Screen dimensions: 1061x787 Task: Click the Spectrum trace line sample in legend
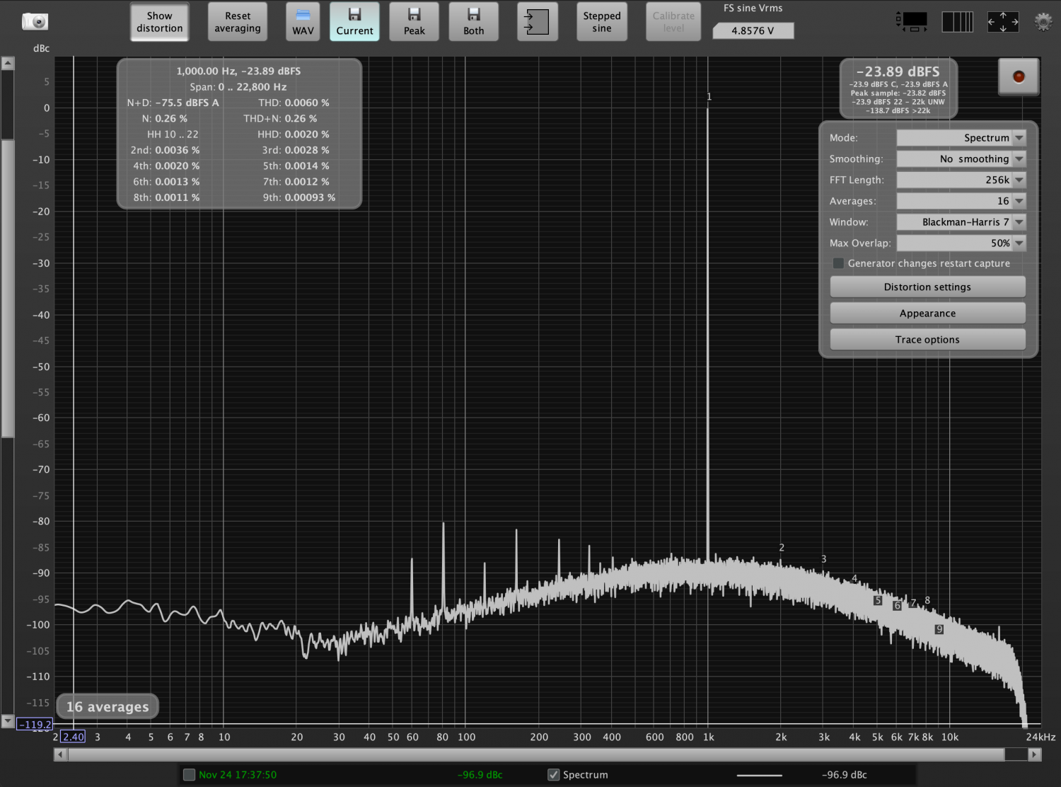(x=759, y=775)
